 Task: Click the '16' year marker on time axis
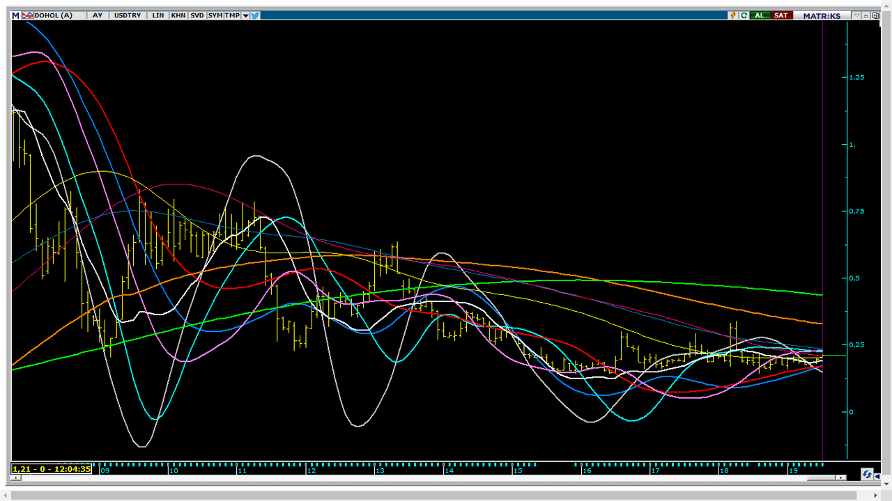click(x=586, y=470)
